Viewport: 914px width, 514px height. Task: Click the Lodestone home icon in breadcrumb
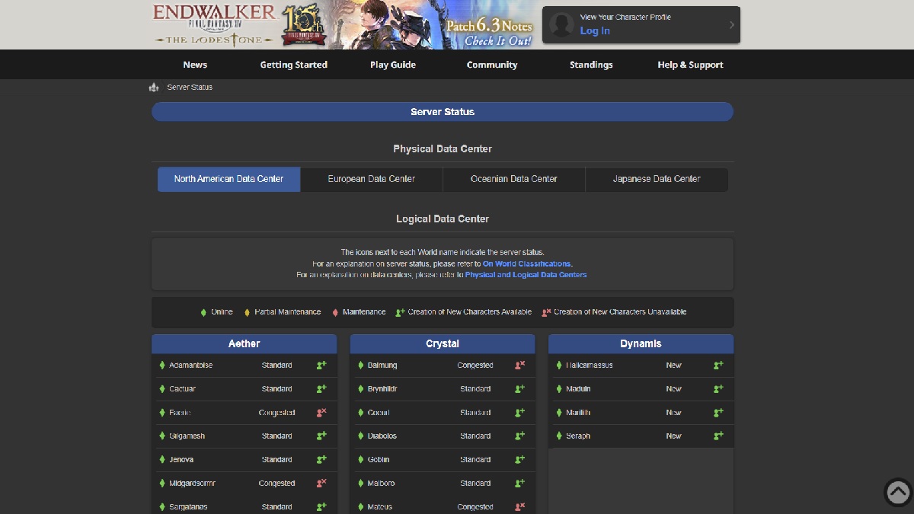tap(154, 88)
